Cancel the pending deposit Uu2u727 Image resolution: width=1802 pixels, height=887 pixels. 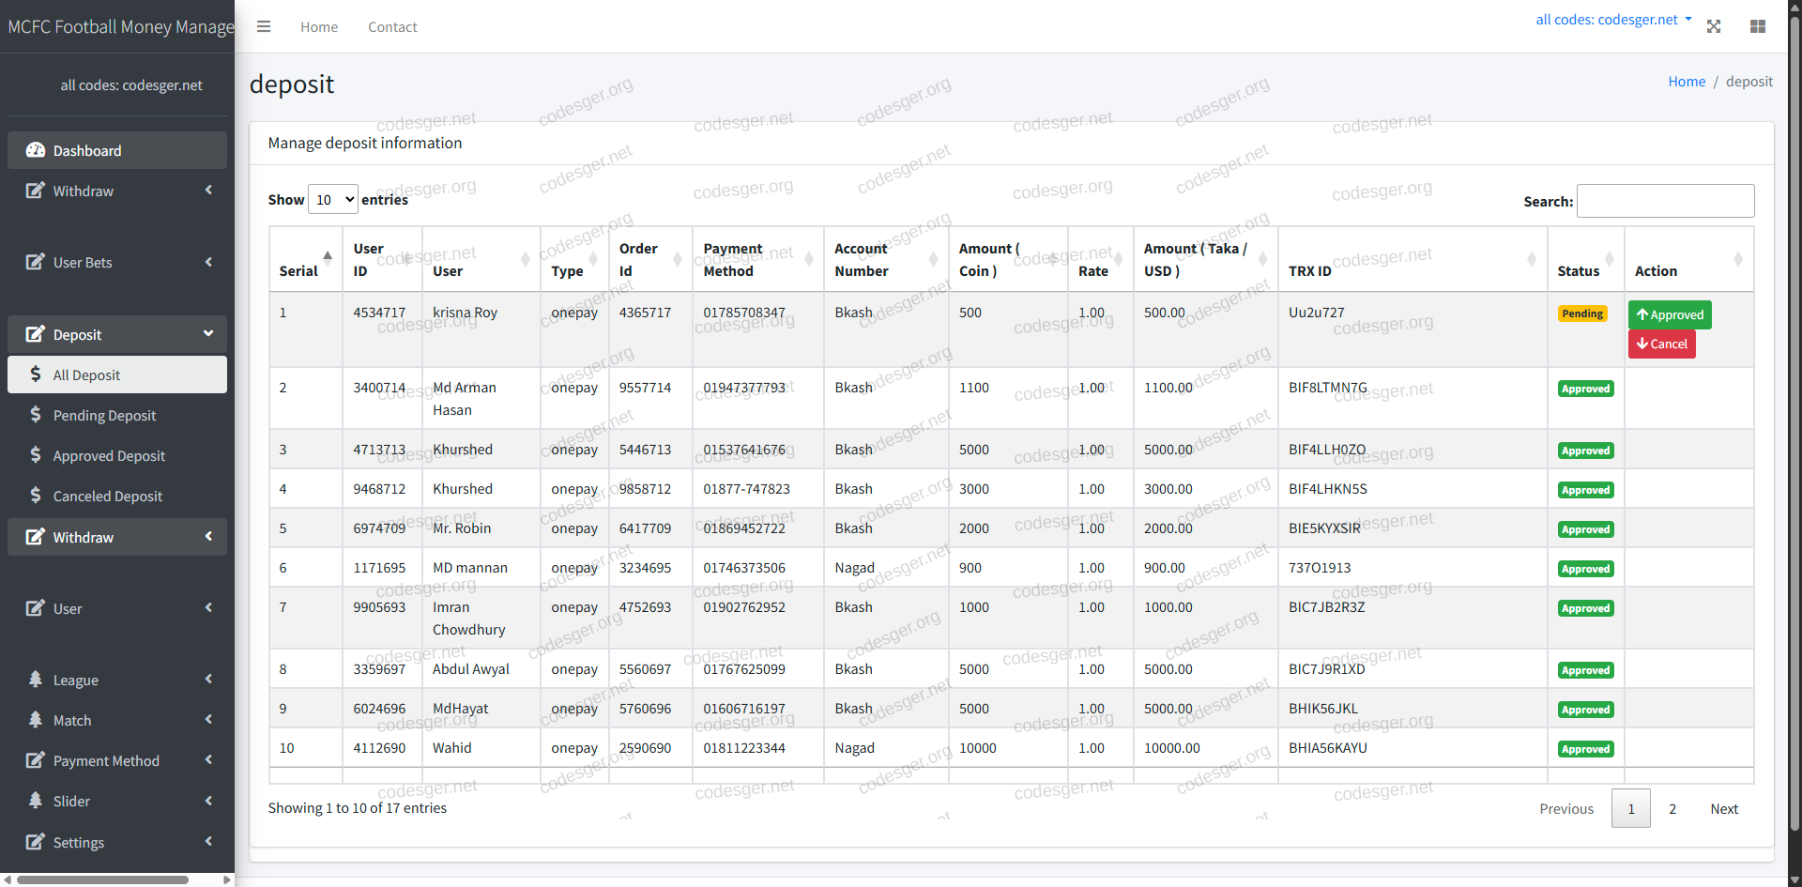[x=1661, y=344]
